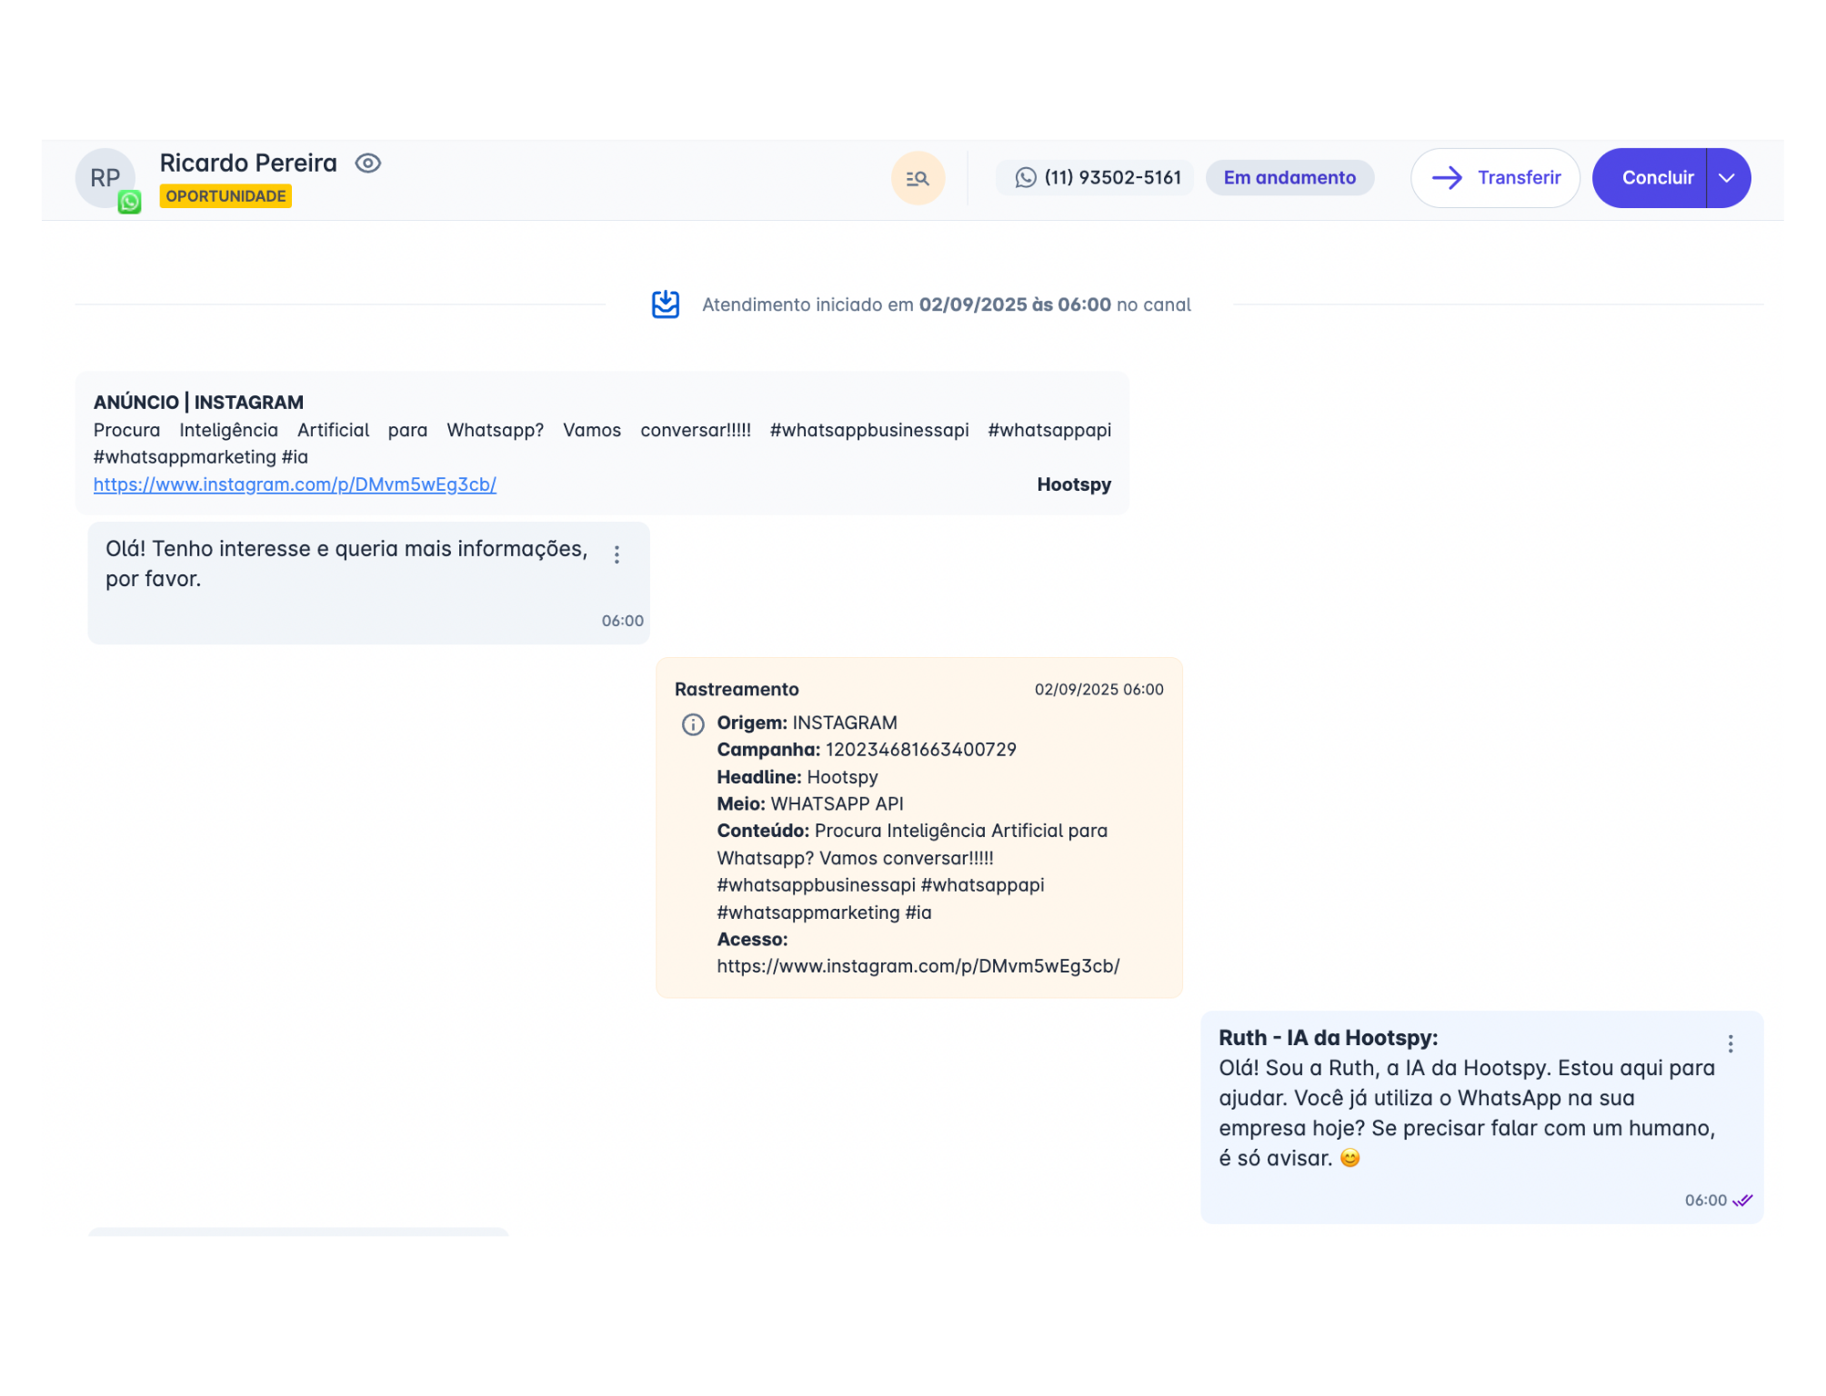Open the options menu on the customer's message
Viewport: 1826px width, 1396px height.
click(617, 554)
